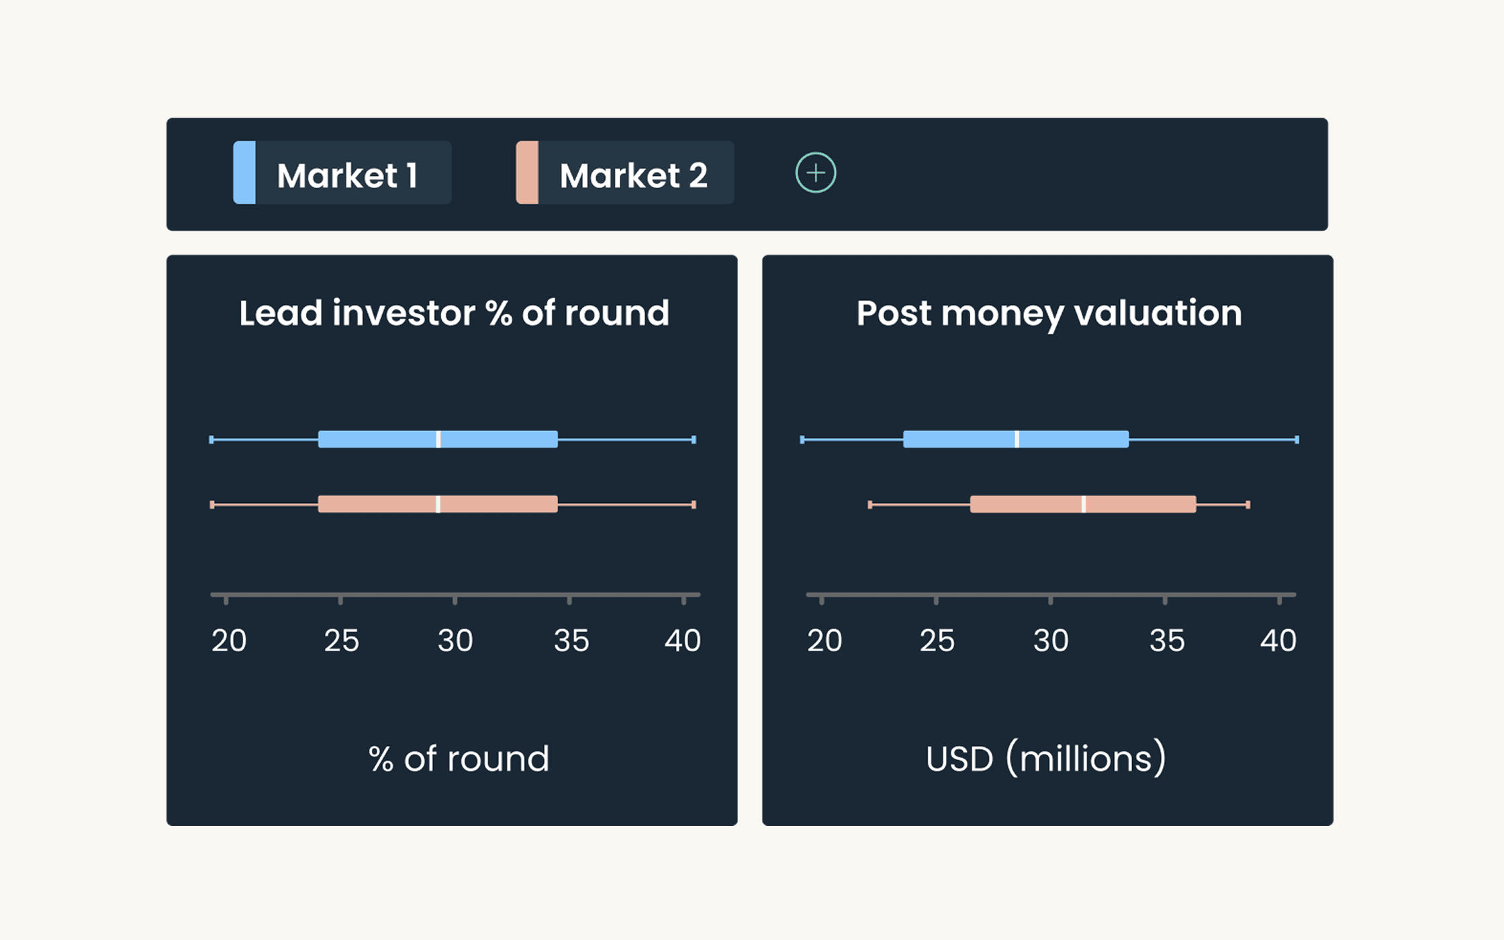Click the USD (millions) axis label

point(1046,757)
